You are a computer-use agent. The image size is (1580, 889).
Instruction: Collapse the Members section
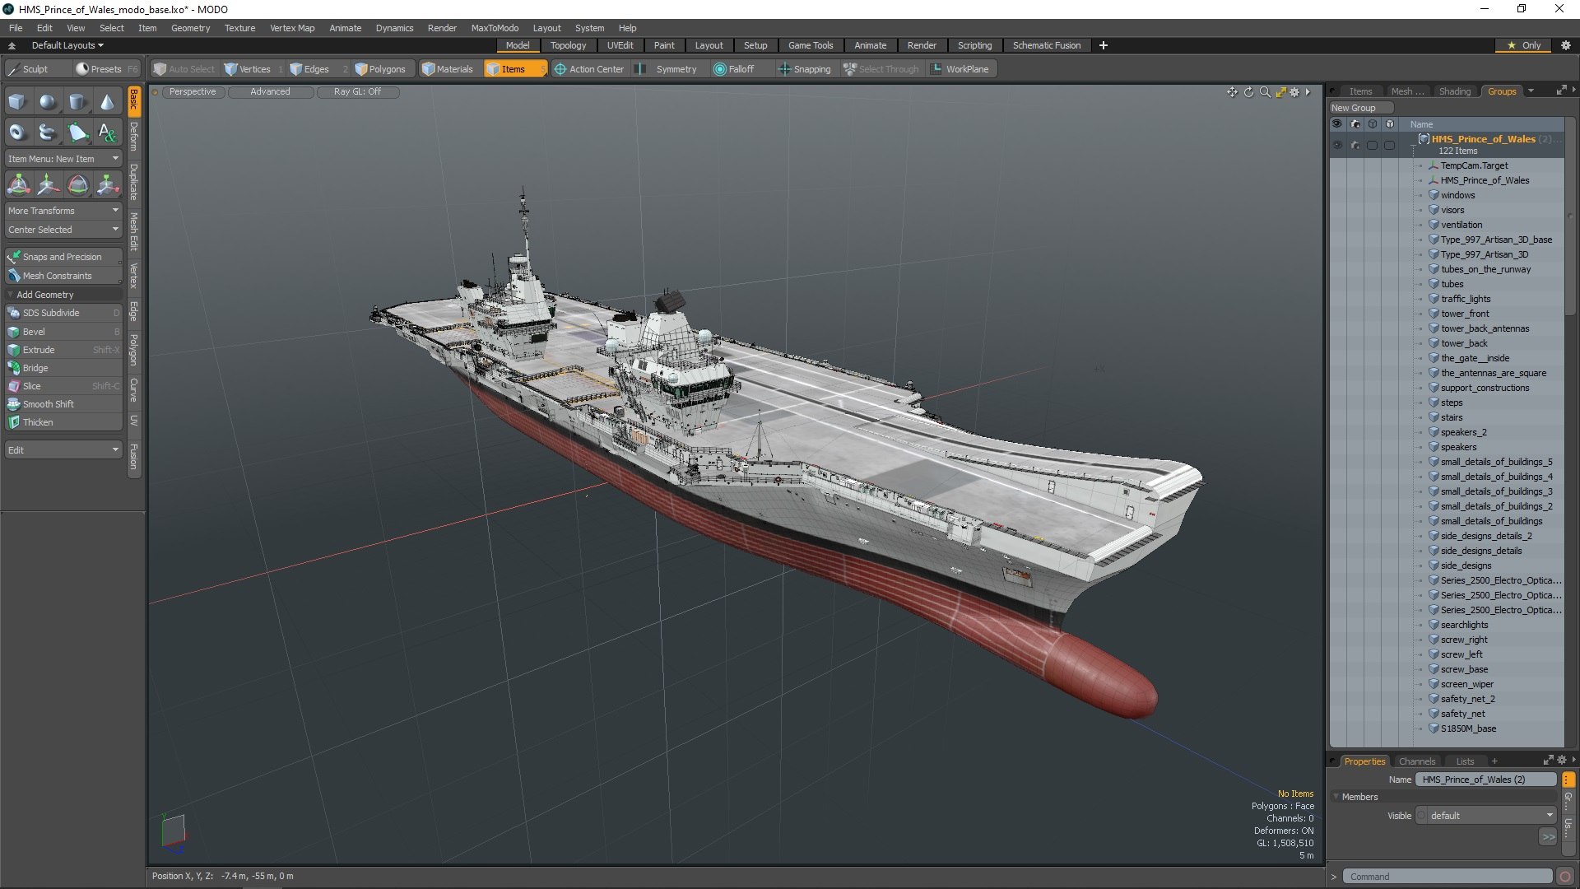(x=1336, y=797)
